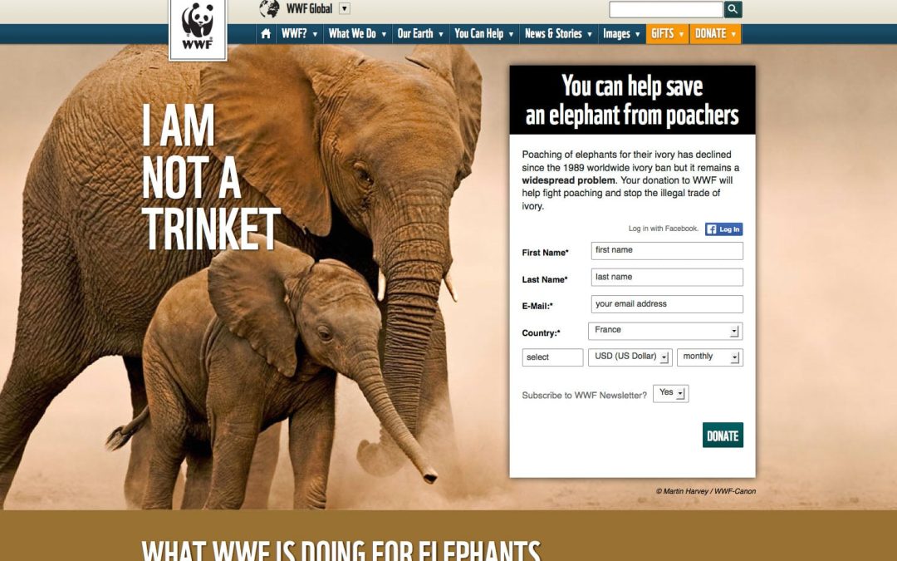Click the E-Mail address input field
The height and width of the screenshot is (561, 897).
click(667, 304)
